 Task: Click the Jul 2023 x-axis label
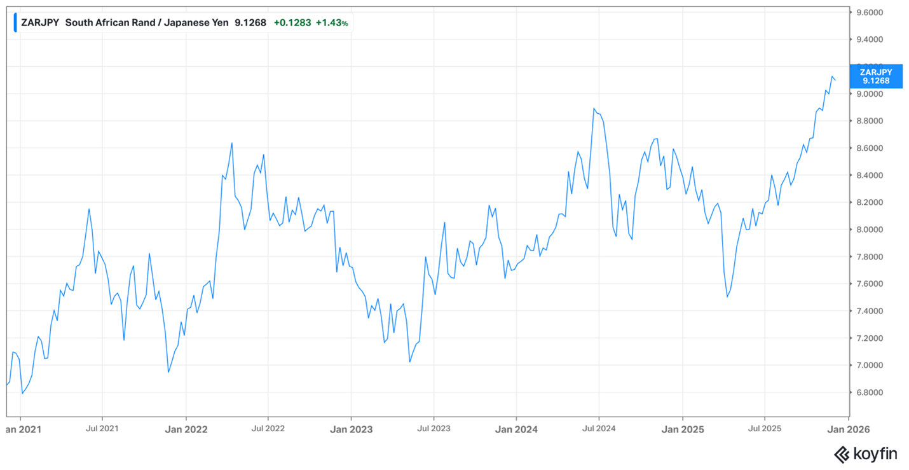click(434, 429)
